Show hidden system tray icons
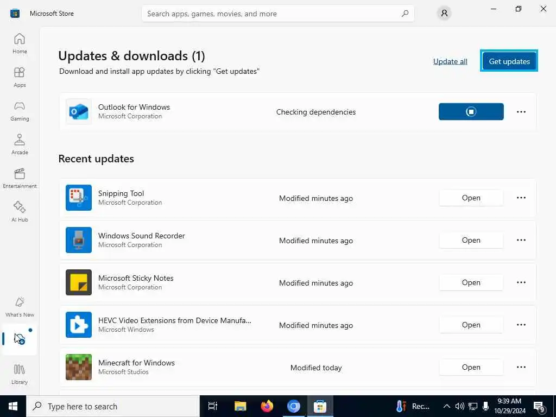The image size is (556, 417). point(447,406)
